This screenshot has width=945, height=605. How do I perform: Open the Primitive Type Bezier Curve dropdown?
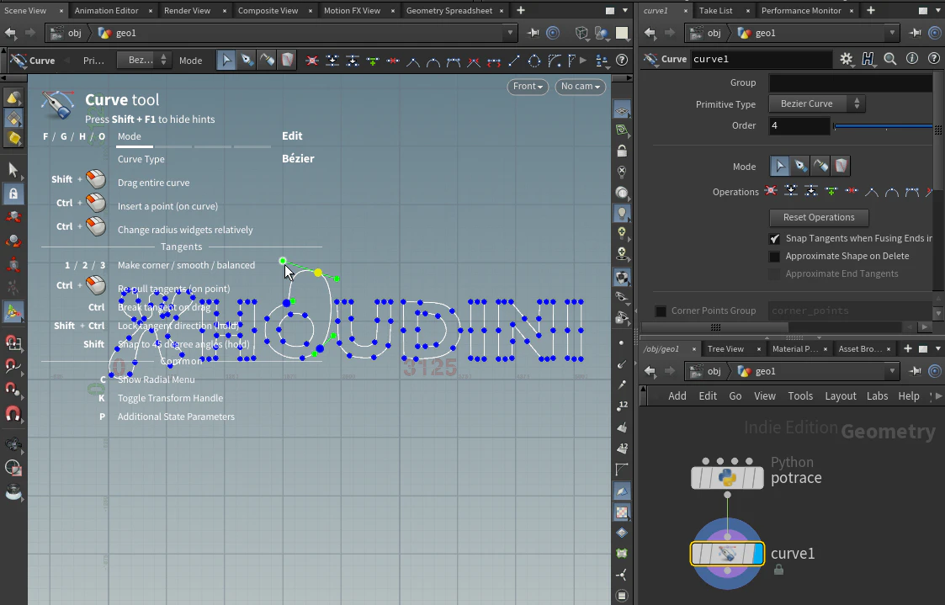click(x=816, y=103)
